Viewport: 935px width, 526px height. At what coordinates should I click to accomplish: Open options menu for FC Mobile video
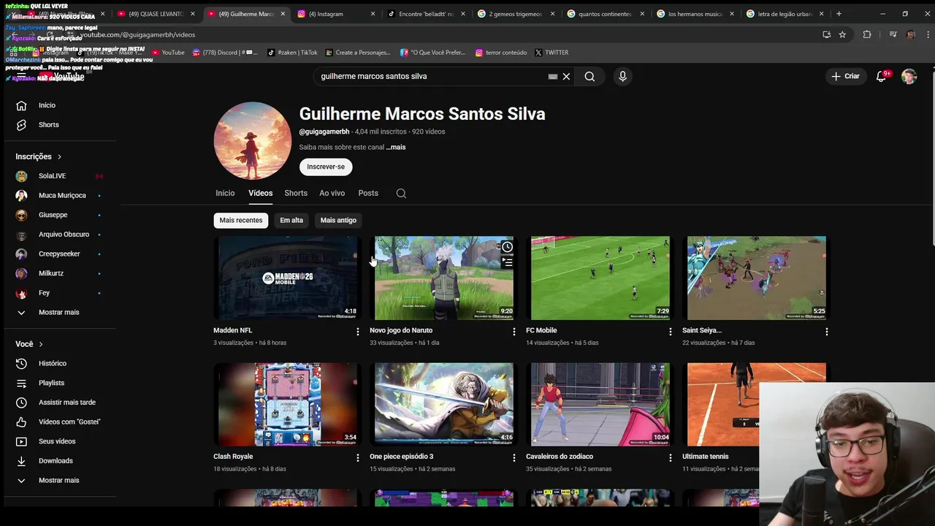(x=670, y=332)
